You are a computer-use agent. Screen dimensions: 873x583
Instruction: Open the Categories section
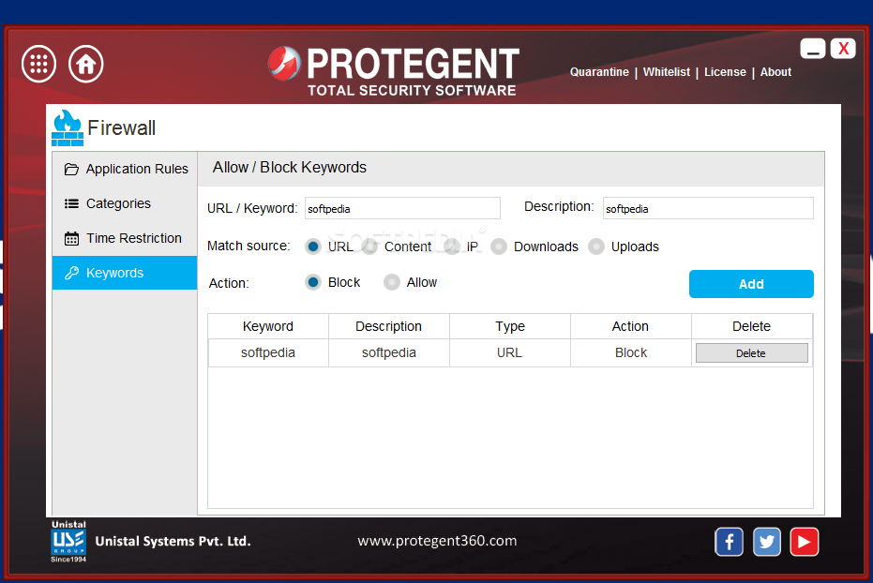pos(125,203)
